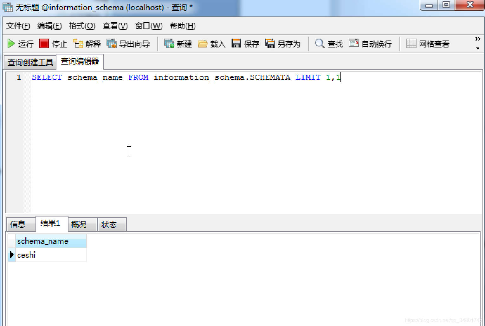The width and height of the screenshot is (485, 326).
Task: Switch to 查询创建工具 tab
Action: [x=30, y=62]
